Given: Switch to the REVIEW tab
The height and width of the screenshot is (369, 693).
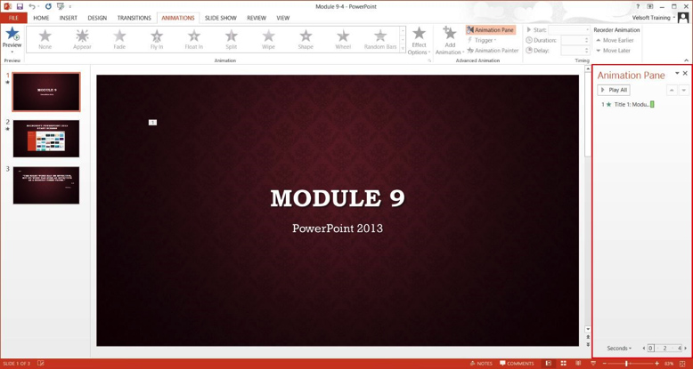Looking at the screenshot, I should (257, 18).
